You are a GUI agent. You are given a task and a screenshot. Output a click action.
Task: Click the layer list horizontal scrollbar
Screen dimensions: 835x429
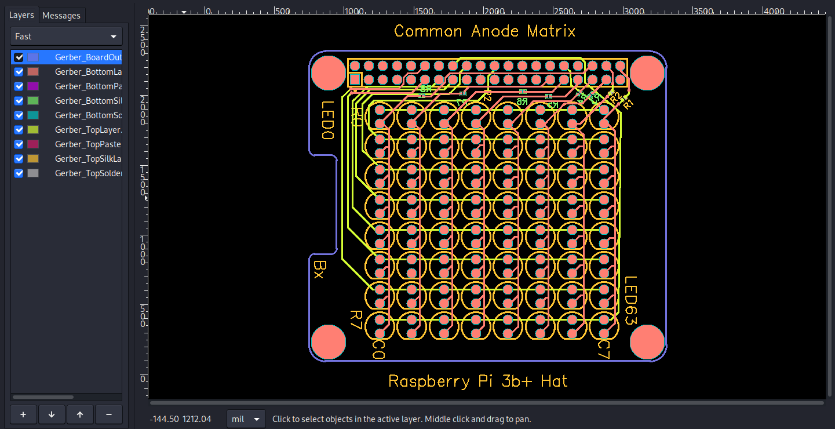click(43, 397)
